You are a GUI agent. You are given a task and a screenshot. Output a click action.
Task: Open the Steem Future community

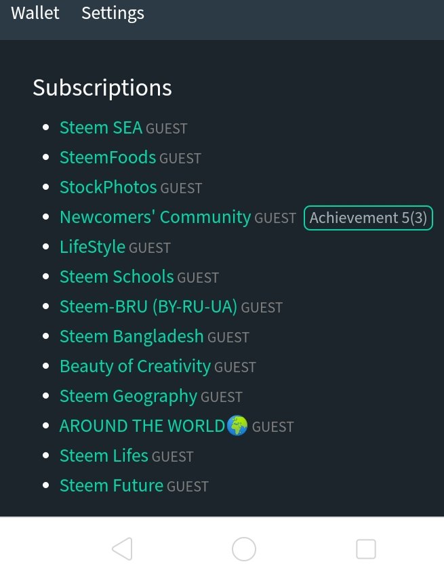111,486
